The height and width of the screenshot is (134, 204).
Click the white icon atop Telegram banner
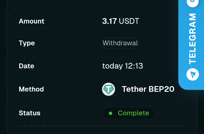point(193,3)
